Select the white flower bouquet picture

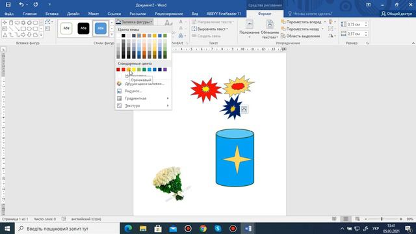tap(169, 183)
